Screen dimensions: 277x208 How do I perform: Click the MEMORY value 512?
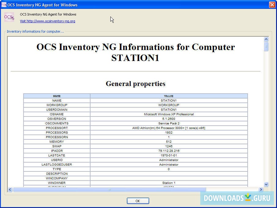coord(169,142)
